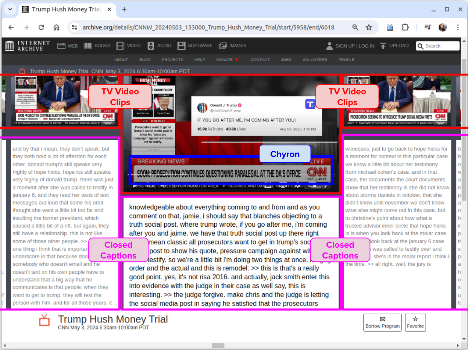The image size is (468, 350).
Task: Click the horizontal scrollbar thumb at page bottom
Action: pyautogui.click(x=218, y=346)
